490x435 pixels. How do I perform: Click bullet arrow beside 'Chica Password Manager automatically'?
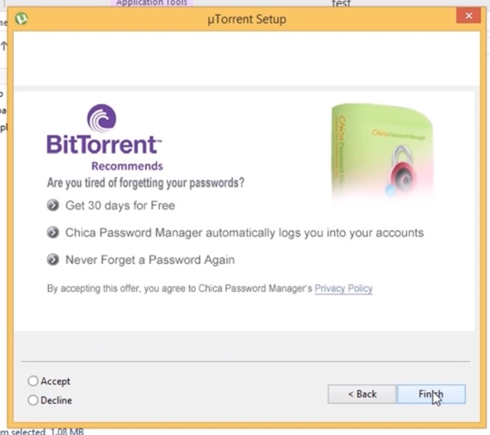point(53,233)
